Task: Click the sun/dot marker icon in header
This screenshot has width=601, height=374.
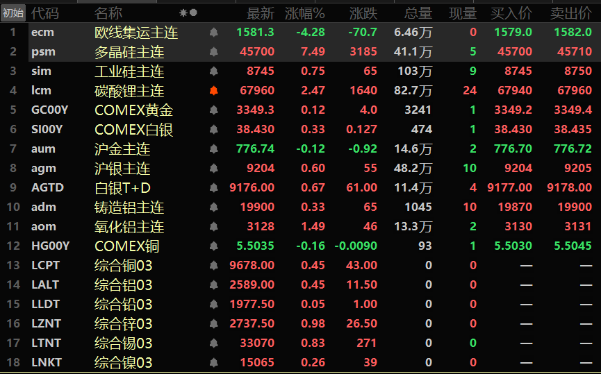Action: point(188,12)
